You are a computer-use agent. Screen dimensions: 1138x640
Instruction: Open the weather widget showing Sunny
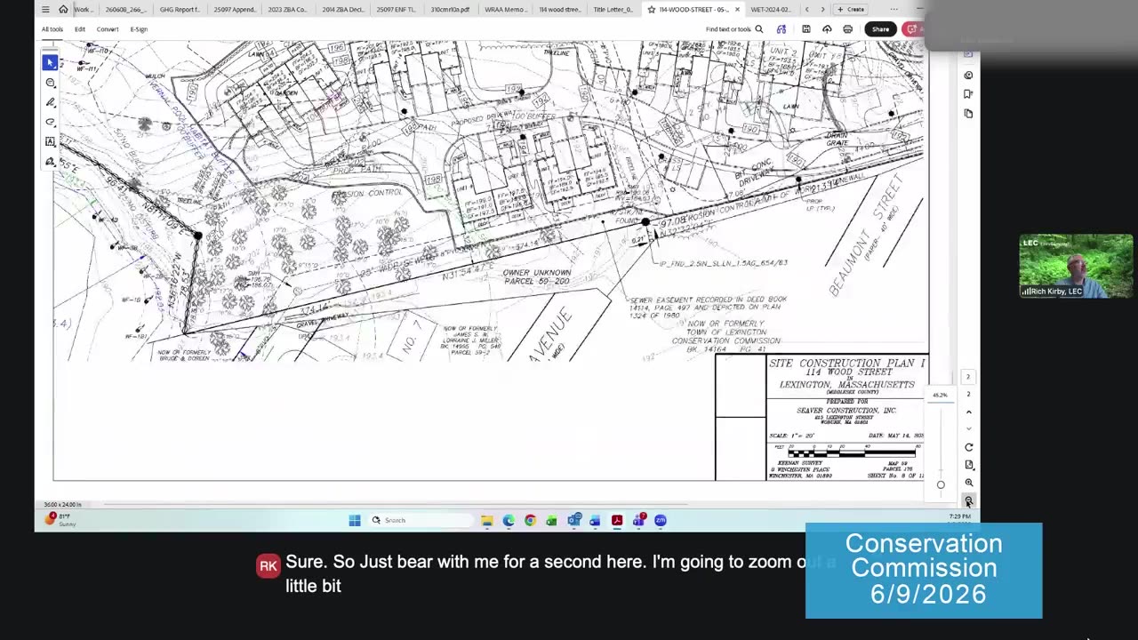(x=61, y=520)
